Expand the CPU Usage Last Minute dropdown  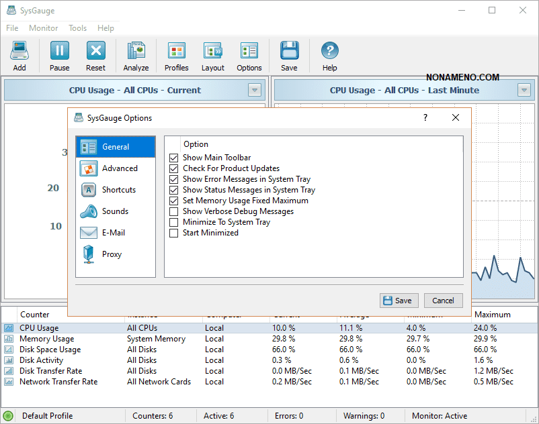[524, 90]
